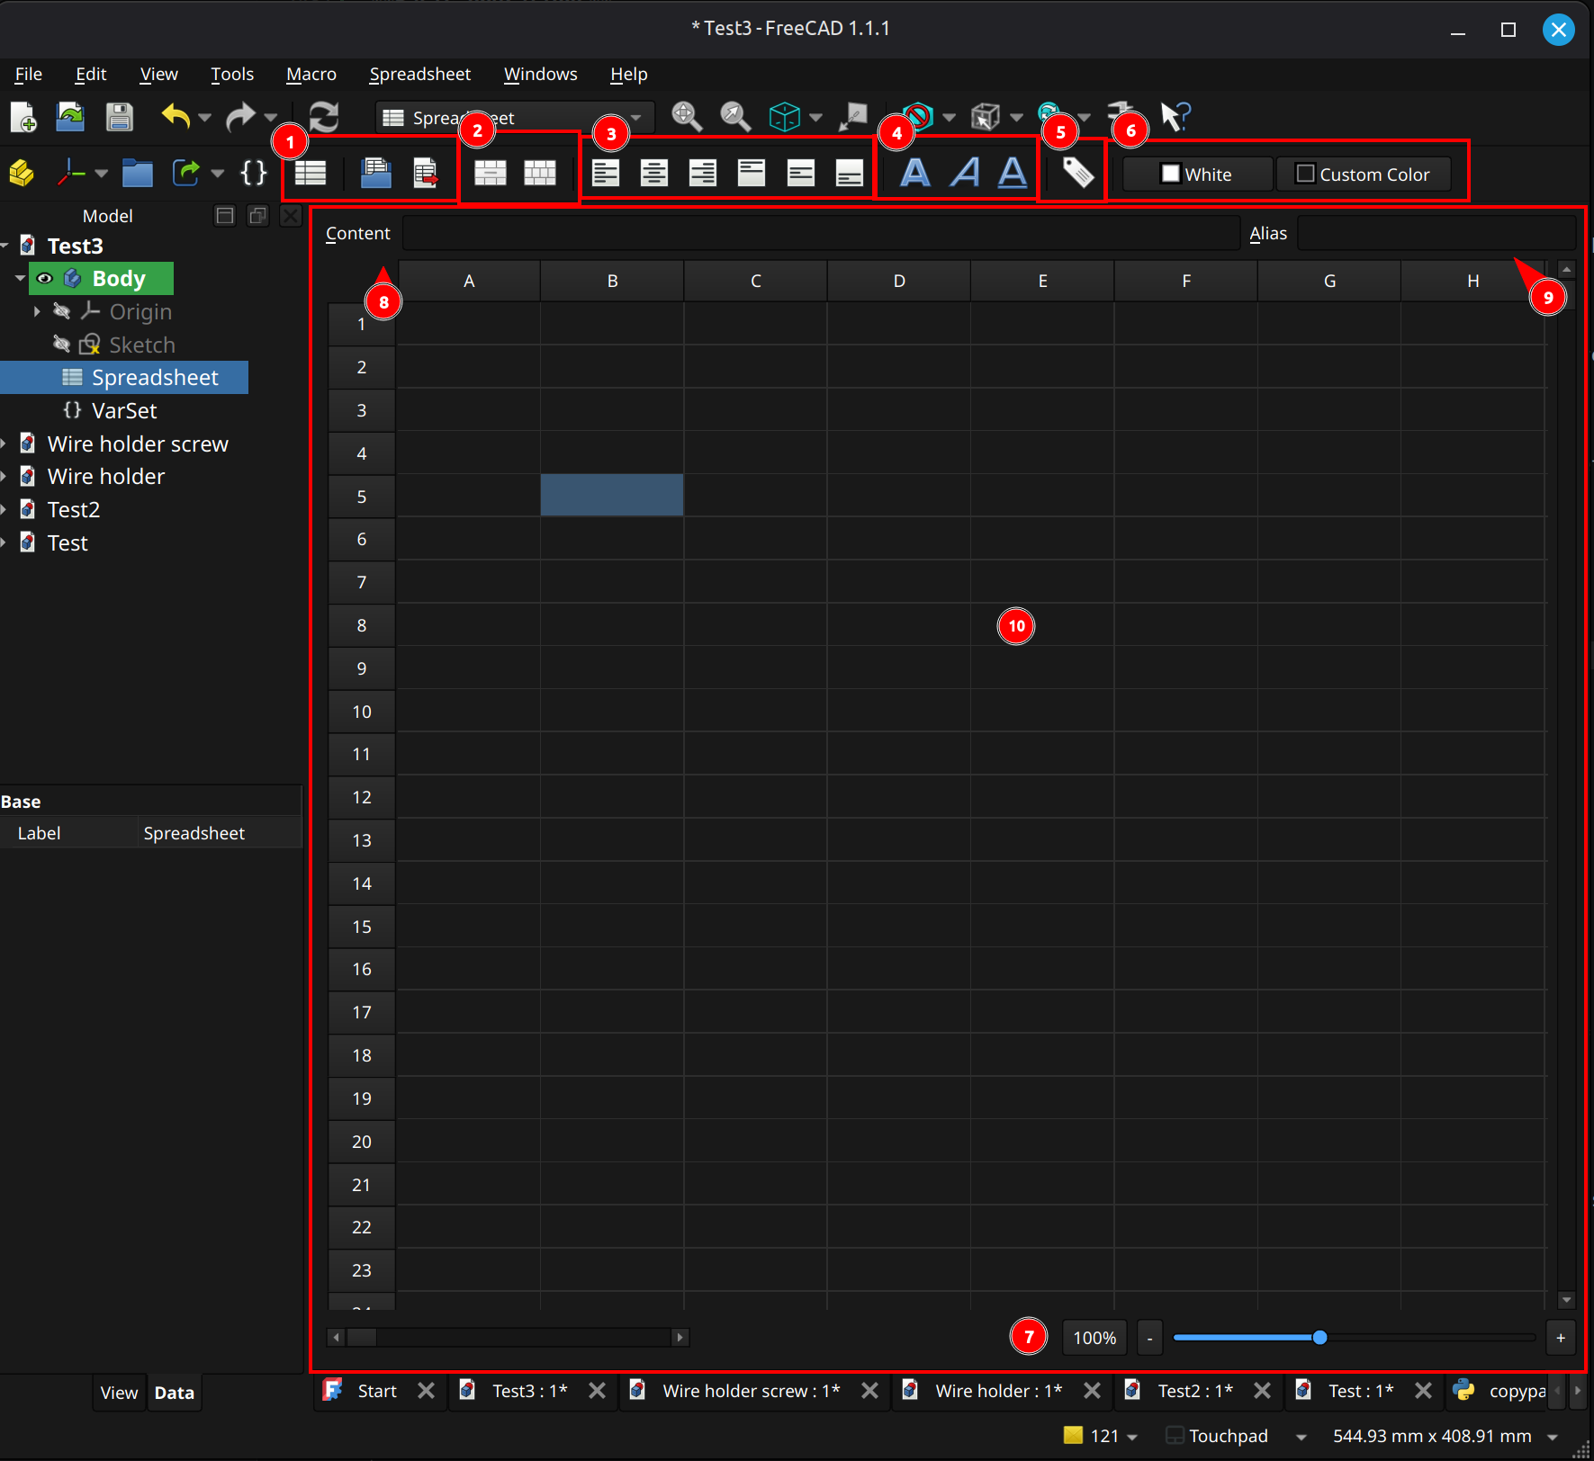Toggle visibility of the Origin item
1594x1461 pixels.
62,311
